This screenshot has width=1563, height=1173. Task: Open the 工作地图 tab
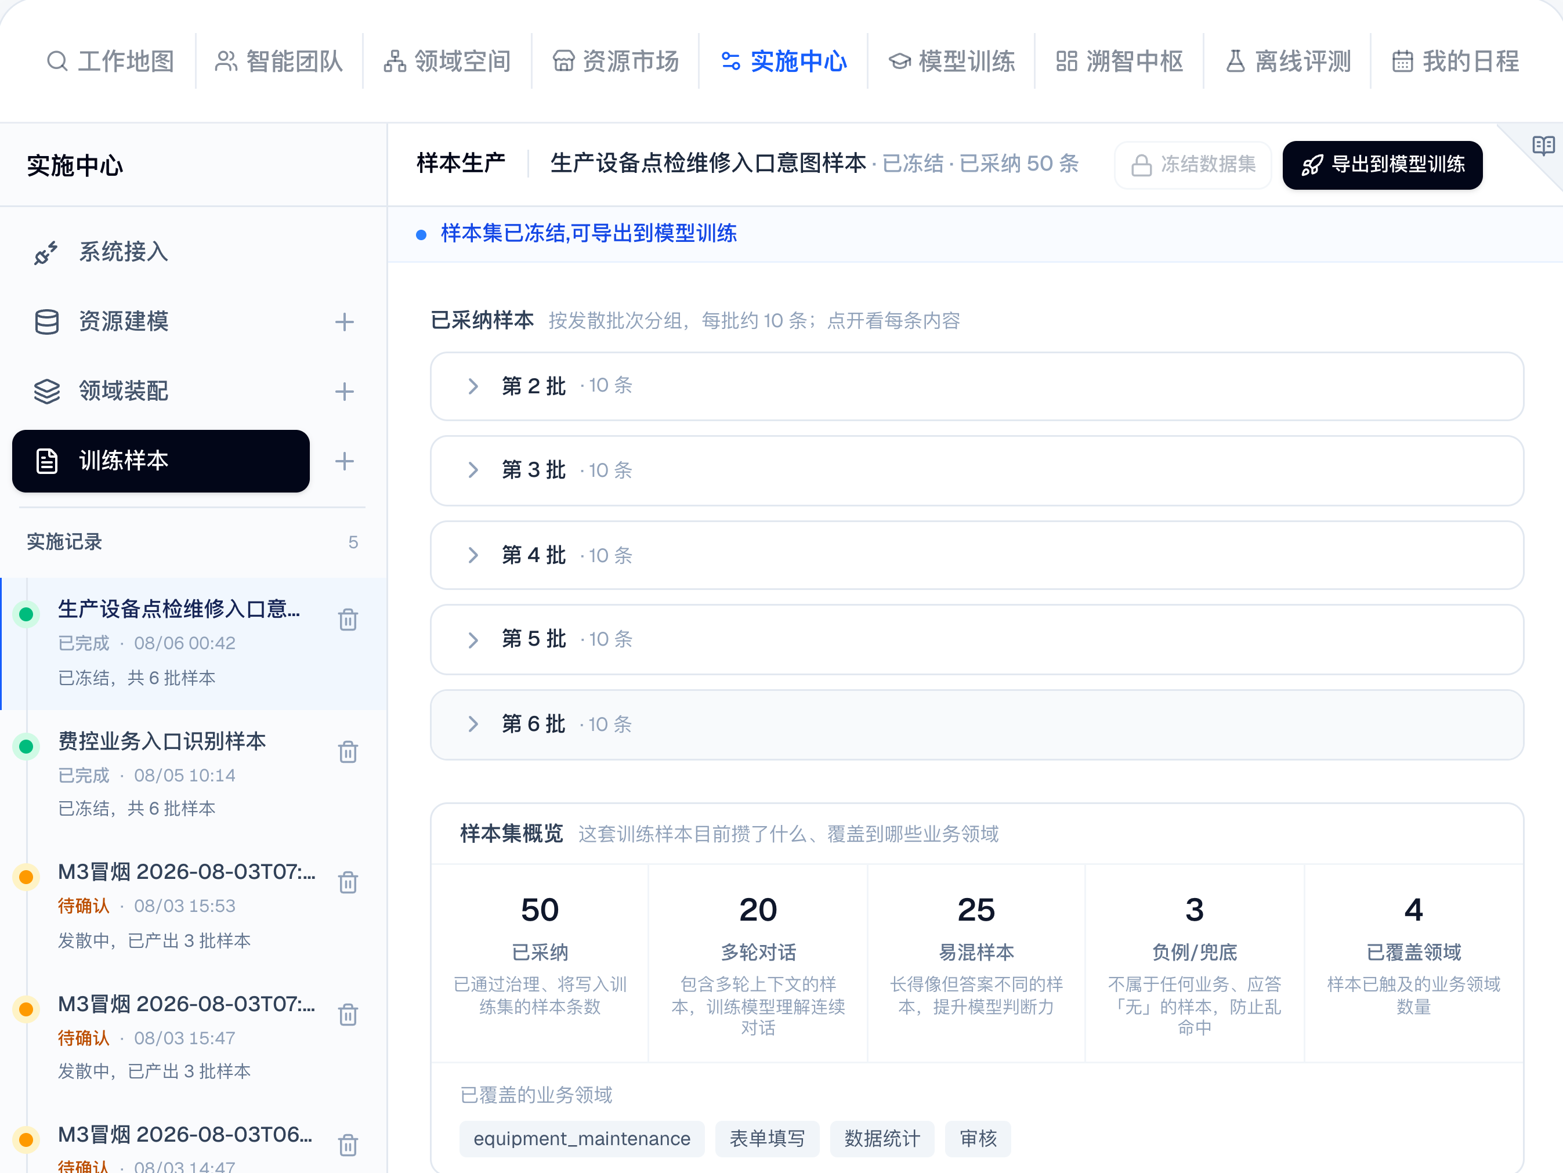click(111, 61)
